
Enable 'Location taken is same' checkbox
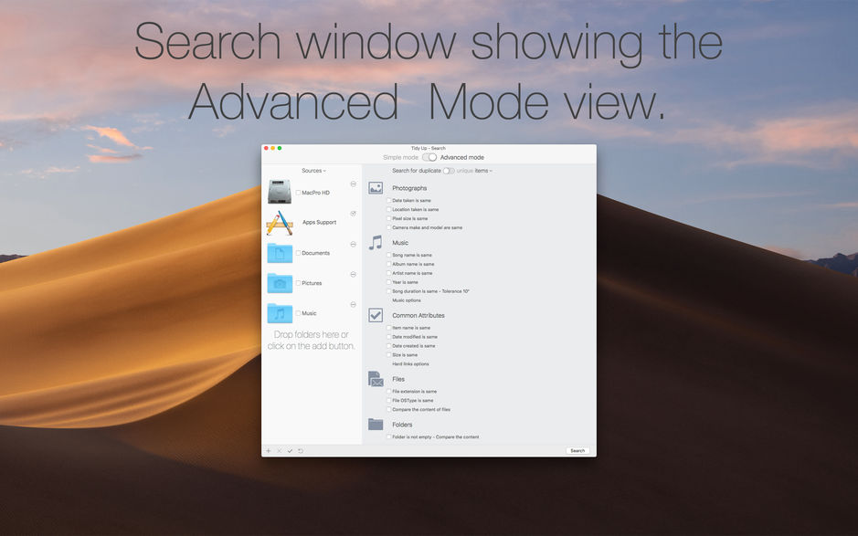tap(389, 209)
